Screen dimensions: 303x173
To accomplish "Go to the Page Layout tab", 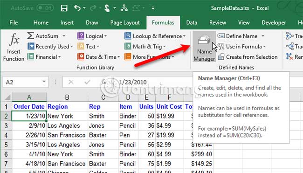I will 125,22.
